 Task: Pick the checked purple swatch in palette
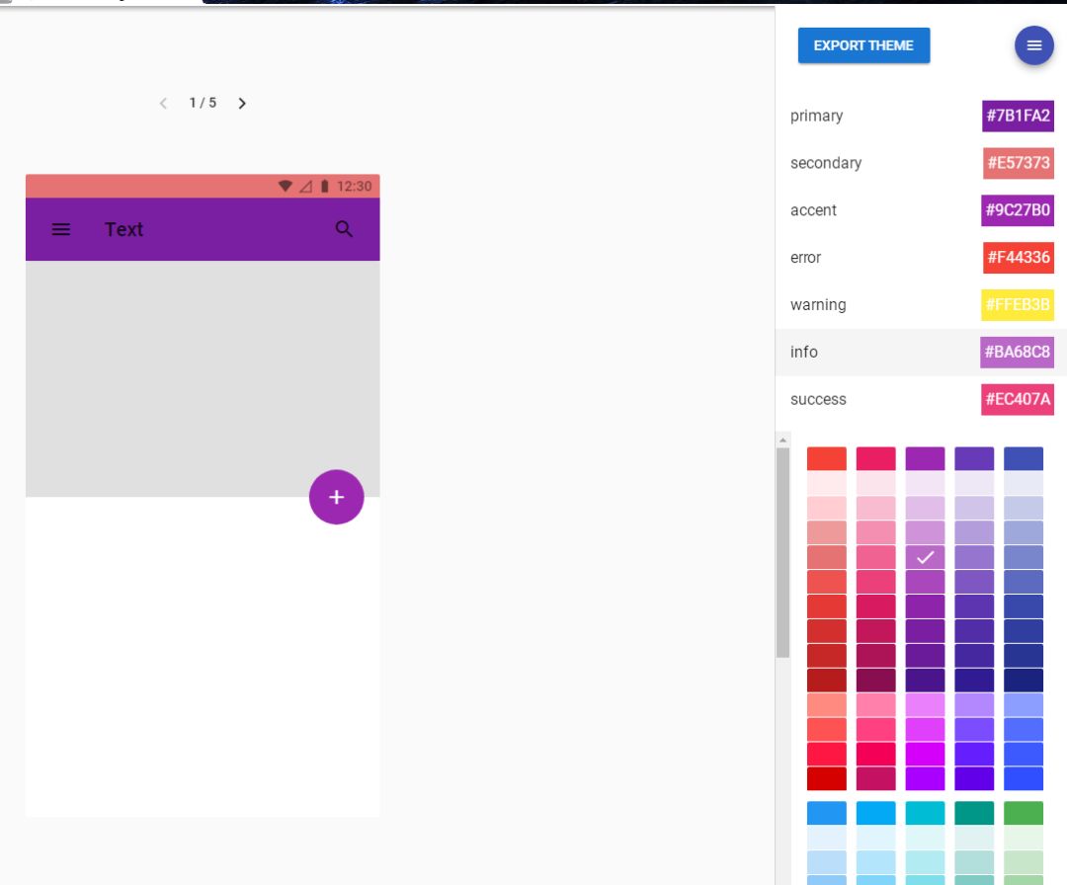point(925,557)
